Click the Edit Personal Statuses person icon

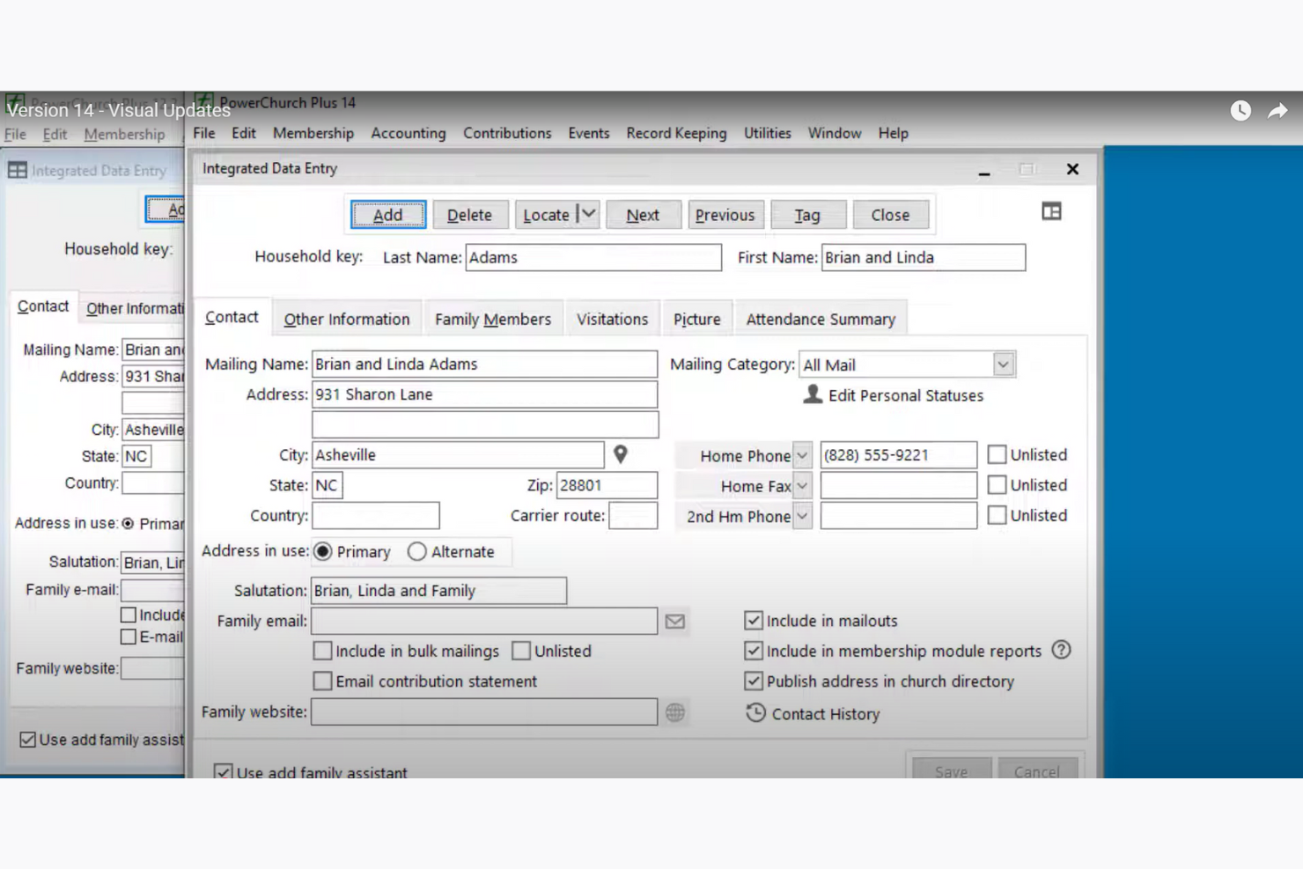(813, 394)
